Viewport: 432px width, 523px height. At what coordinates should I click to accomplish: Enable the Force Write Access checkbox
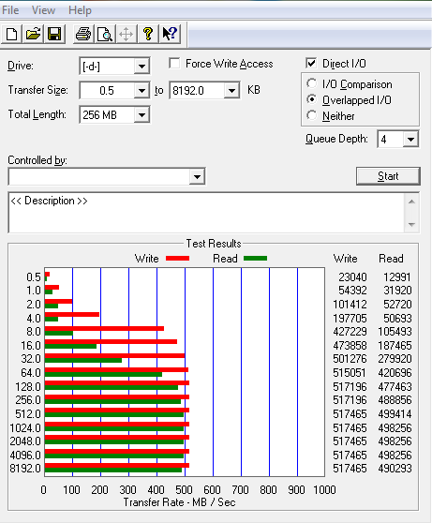tap(174, 64)
